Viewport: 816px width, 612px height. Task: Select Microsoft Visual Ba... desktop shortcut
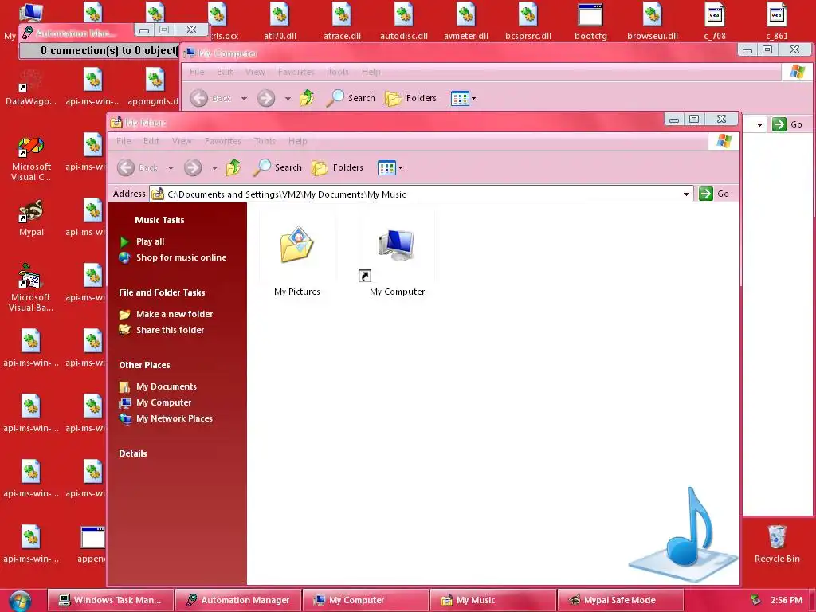pos(31,288)
